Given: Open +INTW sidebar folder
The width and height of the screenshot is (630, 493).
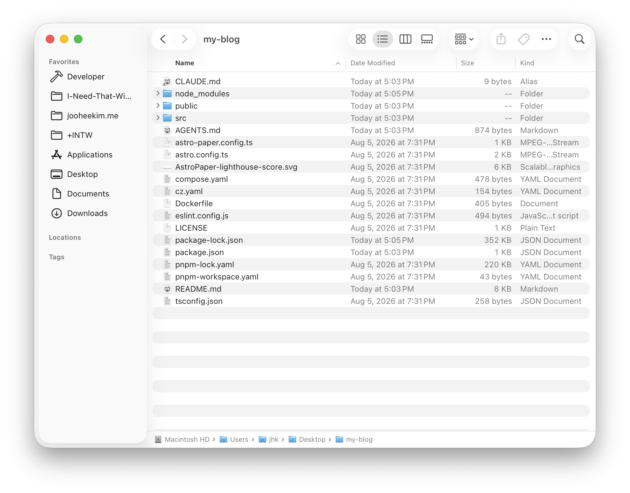Looking at the screenshot, I should [80, 135].
